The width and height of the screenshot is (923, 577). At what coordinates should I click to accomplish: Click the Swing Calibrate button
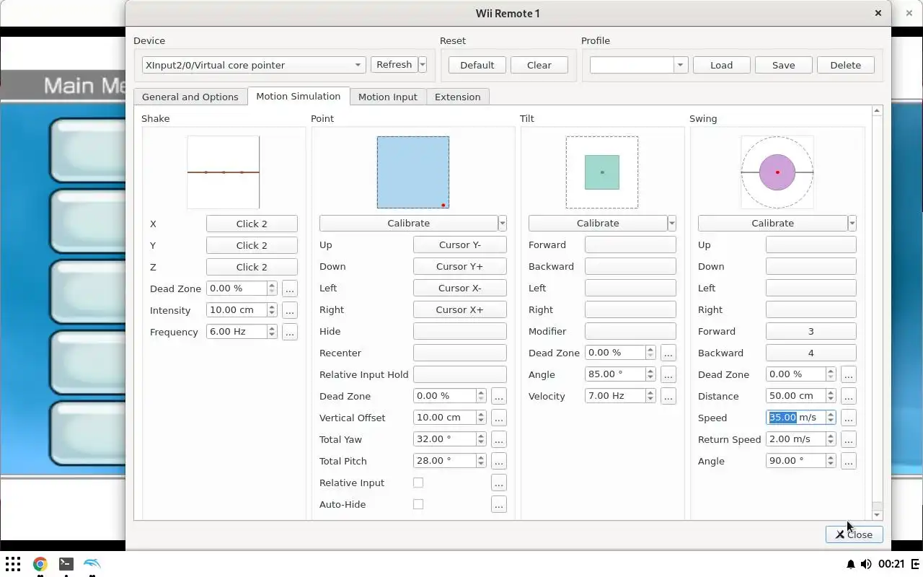[773, 223]
